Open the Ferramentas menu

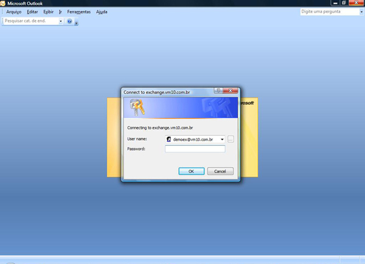coord(79,12)
